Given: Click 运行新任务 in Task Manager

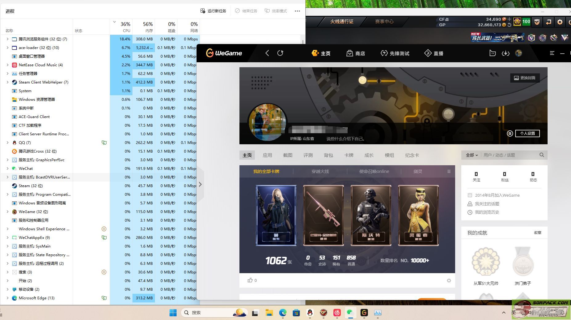Looking at the screenshot, I should (x=213, y=11).
